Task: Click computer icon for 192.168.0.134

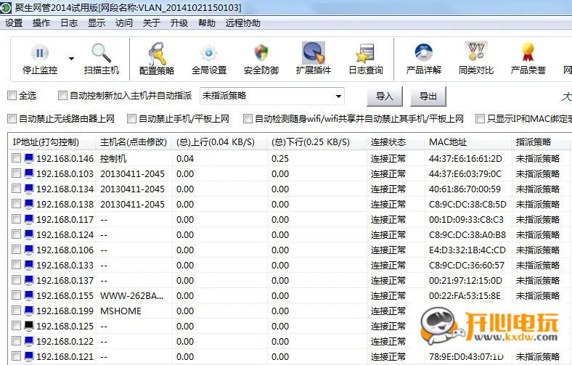Action: pos(29,189)
